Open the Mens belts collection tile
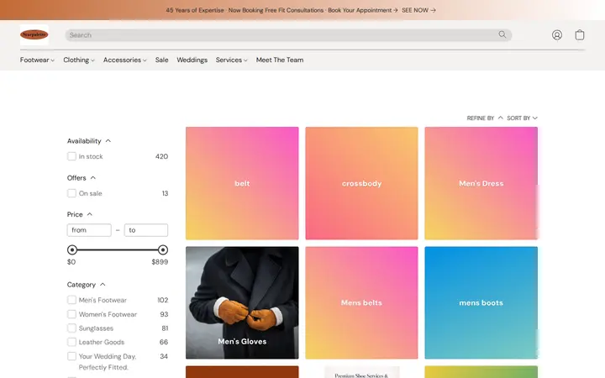The height and width of the screenshot is (378, 605). click(361, 302)
